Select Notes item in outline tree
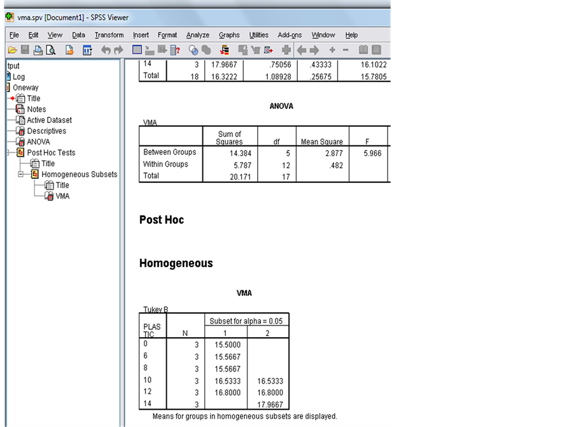574x427 pixels. pyautogui.click(x=36, y=110)
